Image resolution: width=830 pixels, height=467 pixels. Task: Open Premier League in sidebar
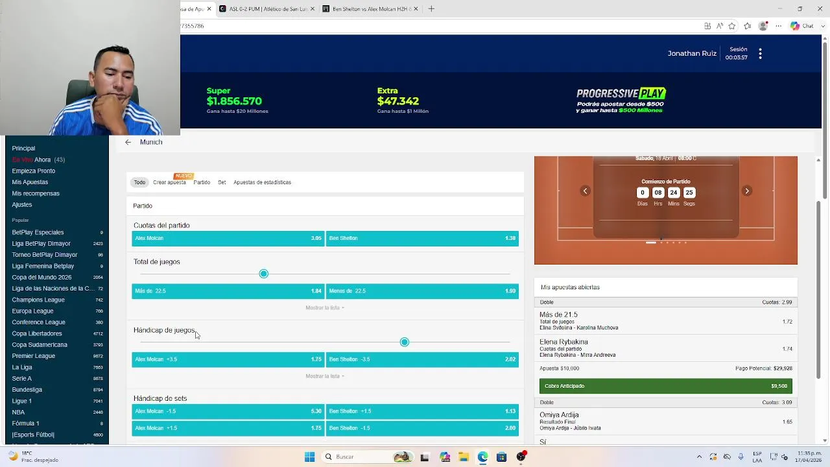pos(57,356)
